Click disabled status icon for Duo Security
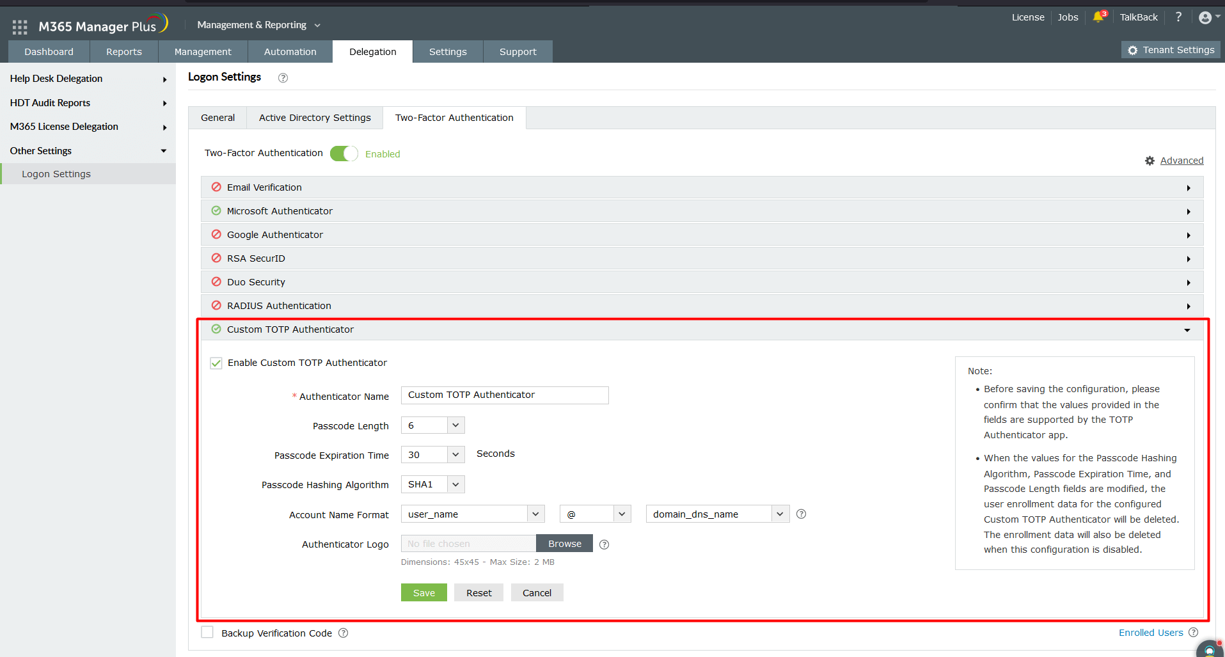Viewport: 1225px width, 657px height. 216,281
